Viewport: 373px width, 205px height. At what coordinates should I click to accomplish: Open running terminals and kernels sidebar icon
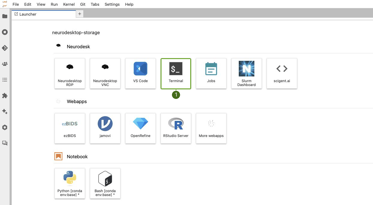pos(5,32)
